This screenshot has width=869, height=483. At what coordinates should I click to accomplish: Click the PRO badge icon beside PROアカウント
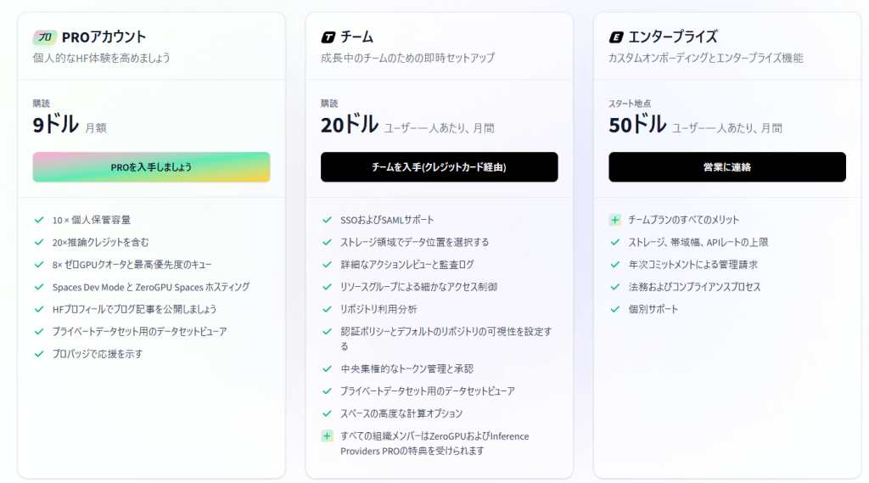tap(44, 37)
